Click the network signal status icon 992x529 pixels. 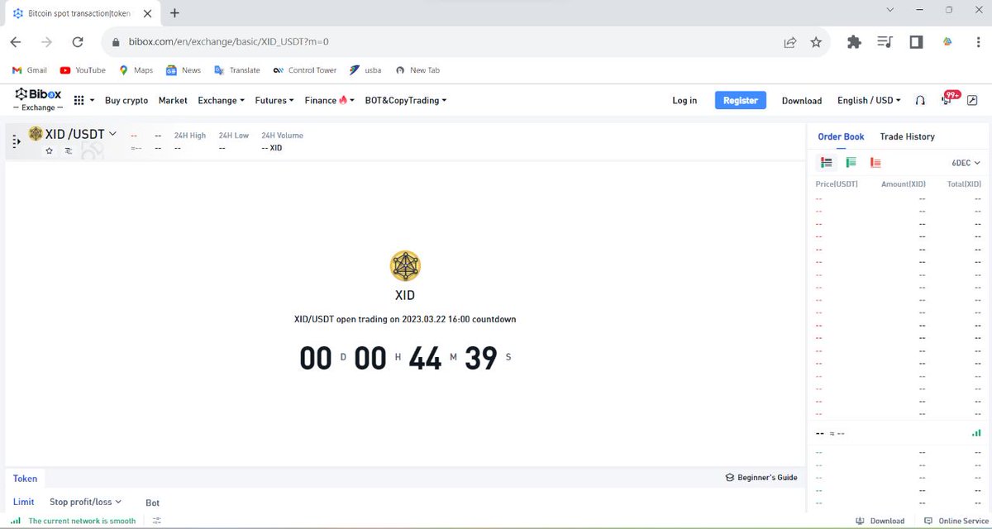click(x=16, y=521)
